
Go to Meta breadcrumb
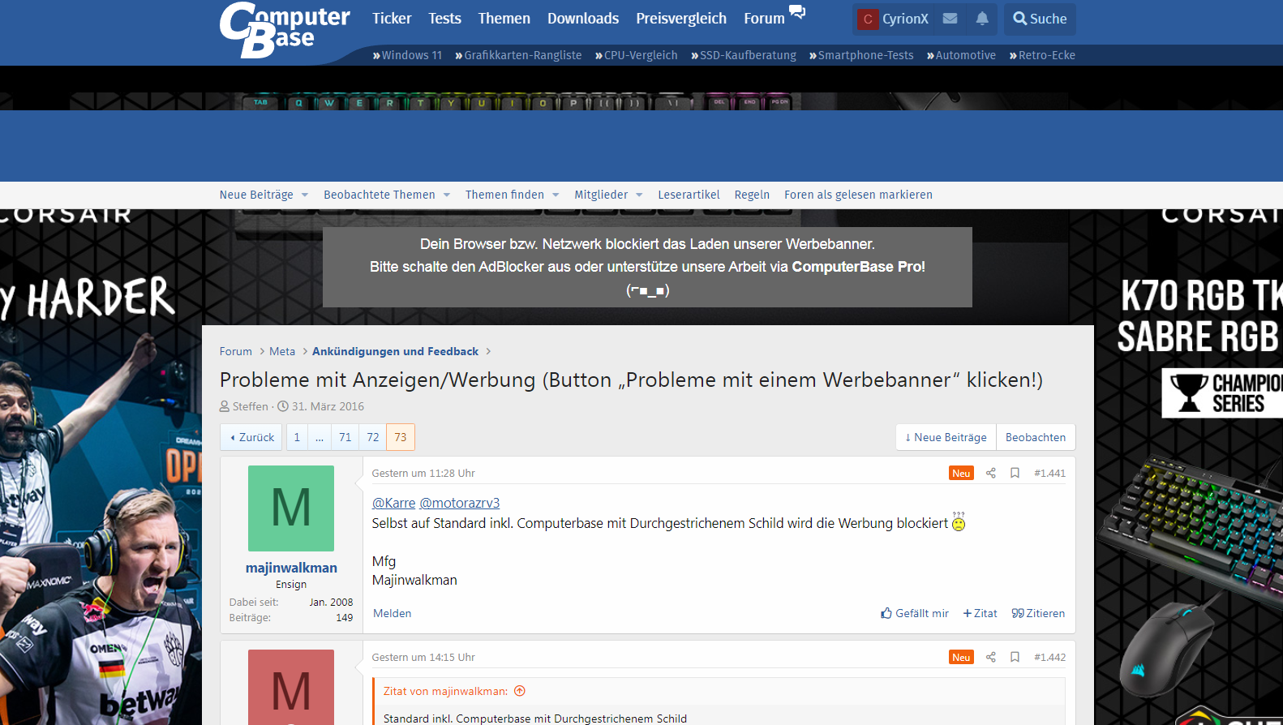pyautogui.click(x=282, y=351)
